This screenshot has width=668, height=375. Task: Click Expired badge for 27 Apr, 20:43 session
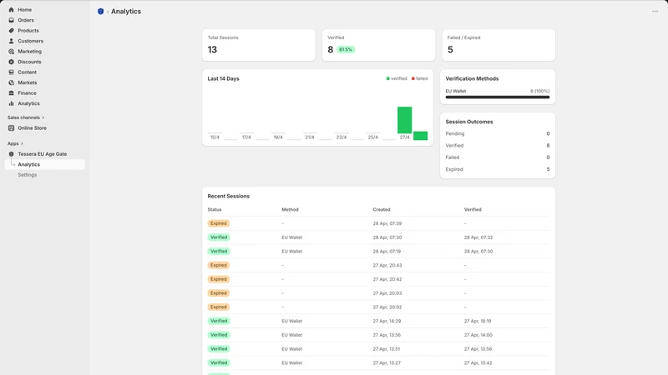pyautogui.click(x=219, y=265)
